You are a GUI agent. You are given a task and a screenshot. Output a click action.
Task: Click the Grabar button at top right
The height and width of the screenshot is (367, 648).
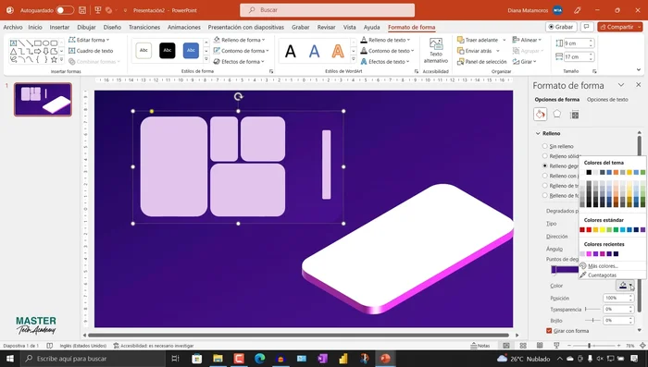pos(561,27)
